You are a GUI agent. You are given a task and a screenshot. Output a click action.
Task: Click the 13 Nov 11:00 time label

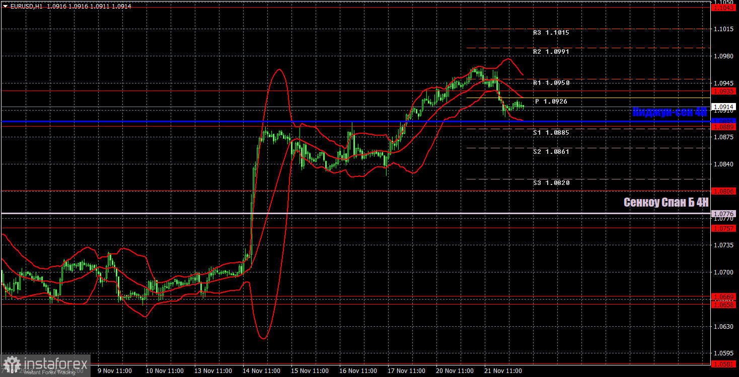(x=213, y=371)
